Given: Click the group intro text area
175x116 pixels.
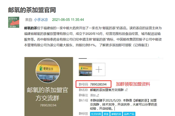Looking at the screenshot, I should click(123, 104).
